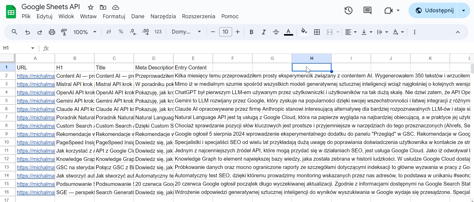Open the 123 number formats menu
Viewport: 474px width, 202px height.
pyautogui.click(x=158, y=32)
